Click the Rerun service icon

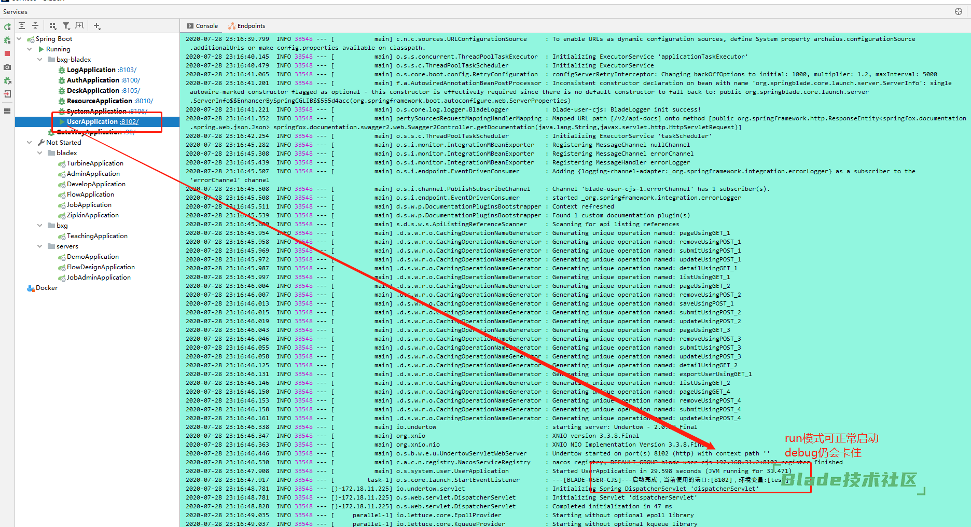coord(7,27)
